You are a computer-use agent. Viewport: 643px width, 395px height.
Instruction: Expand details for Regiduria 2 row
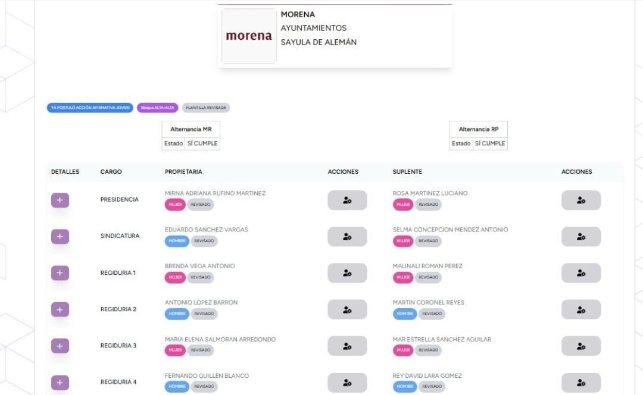click(60, 309)
